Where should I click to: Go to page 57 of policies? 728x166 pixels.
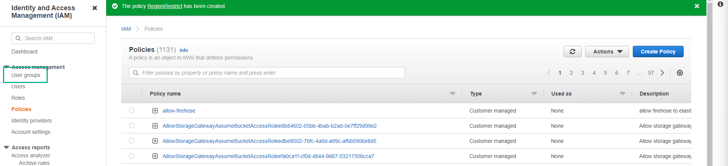click(651, 73)
